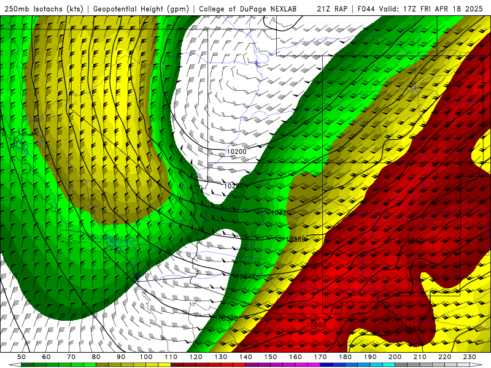Click the 100 value on the color scale

(146, 357)
